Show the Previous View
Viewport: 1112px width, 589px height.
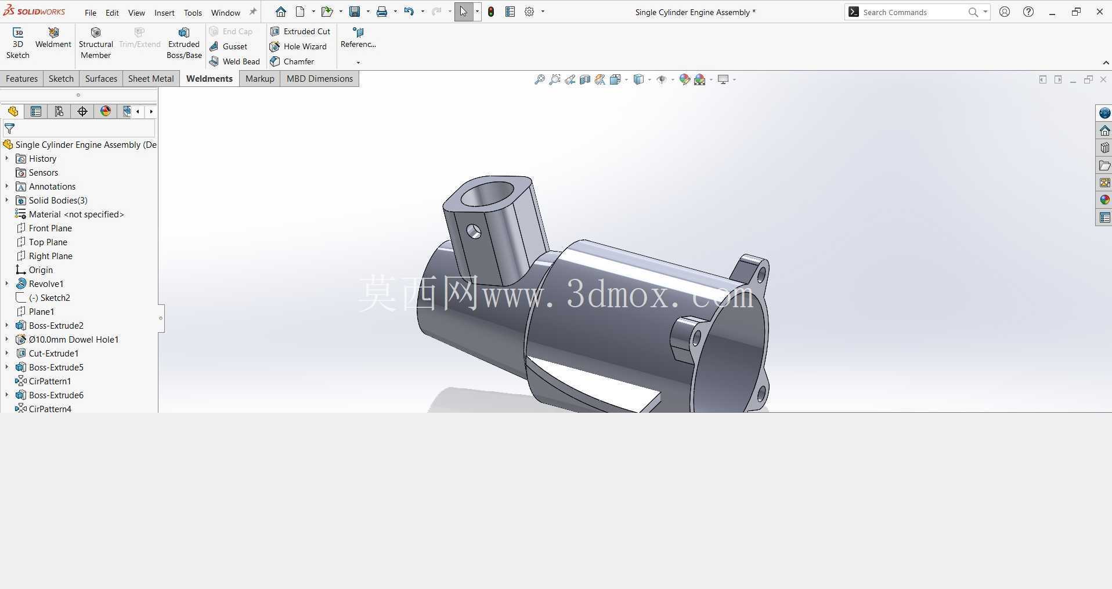(x=570, y=79)
